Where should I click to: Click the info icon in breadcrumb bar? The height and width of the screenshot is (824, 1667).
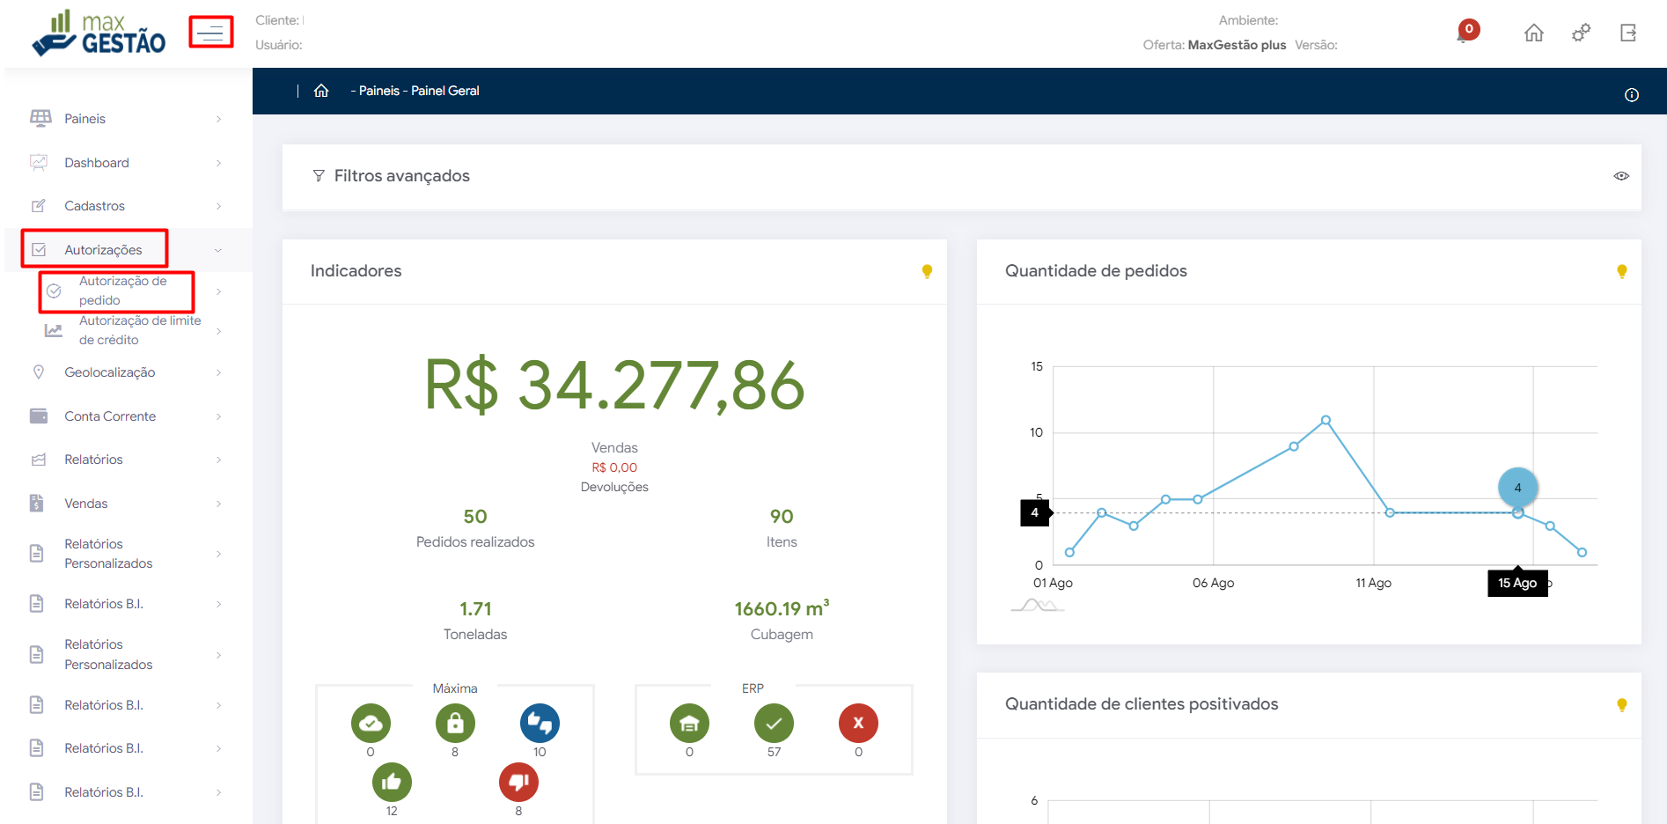[x=1631, y=95]
